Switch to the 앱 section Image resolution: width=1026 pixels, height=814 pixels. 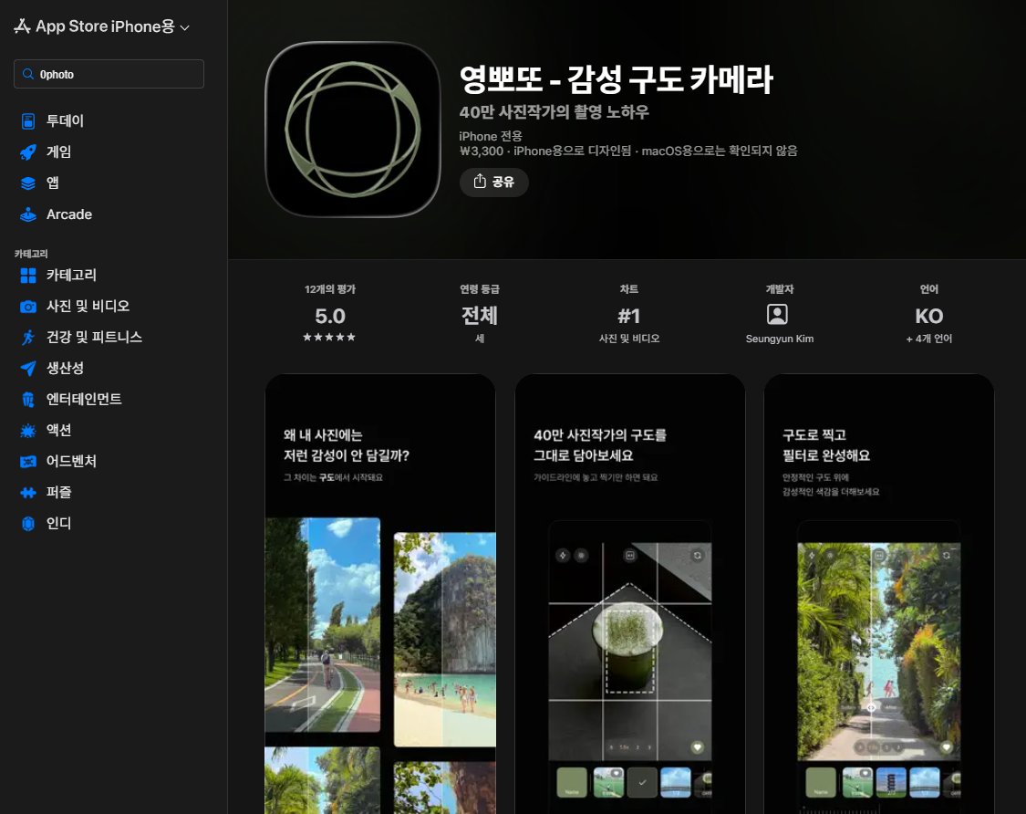click(x=52, y=183)
